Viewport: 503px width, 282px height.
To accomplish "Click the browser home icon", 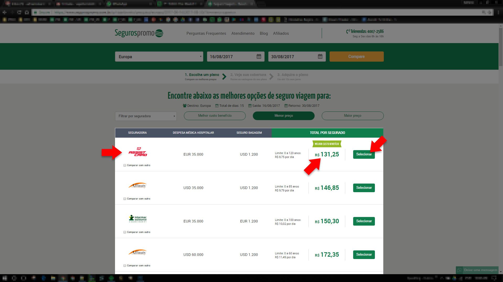I will 27,12.
